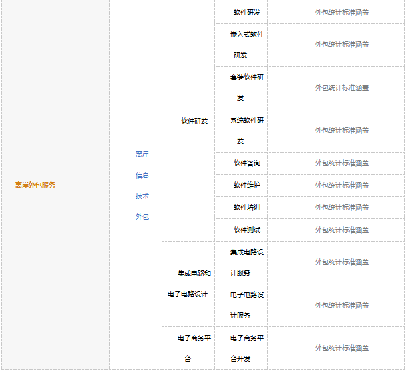The image size is (406, 371).
Task: Click 外包统计标准涵盖 in the 软件测试 row
Action: pos(342,230)
